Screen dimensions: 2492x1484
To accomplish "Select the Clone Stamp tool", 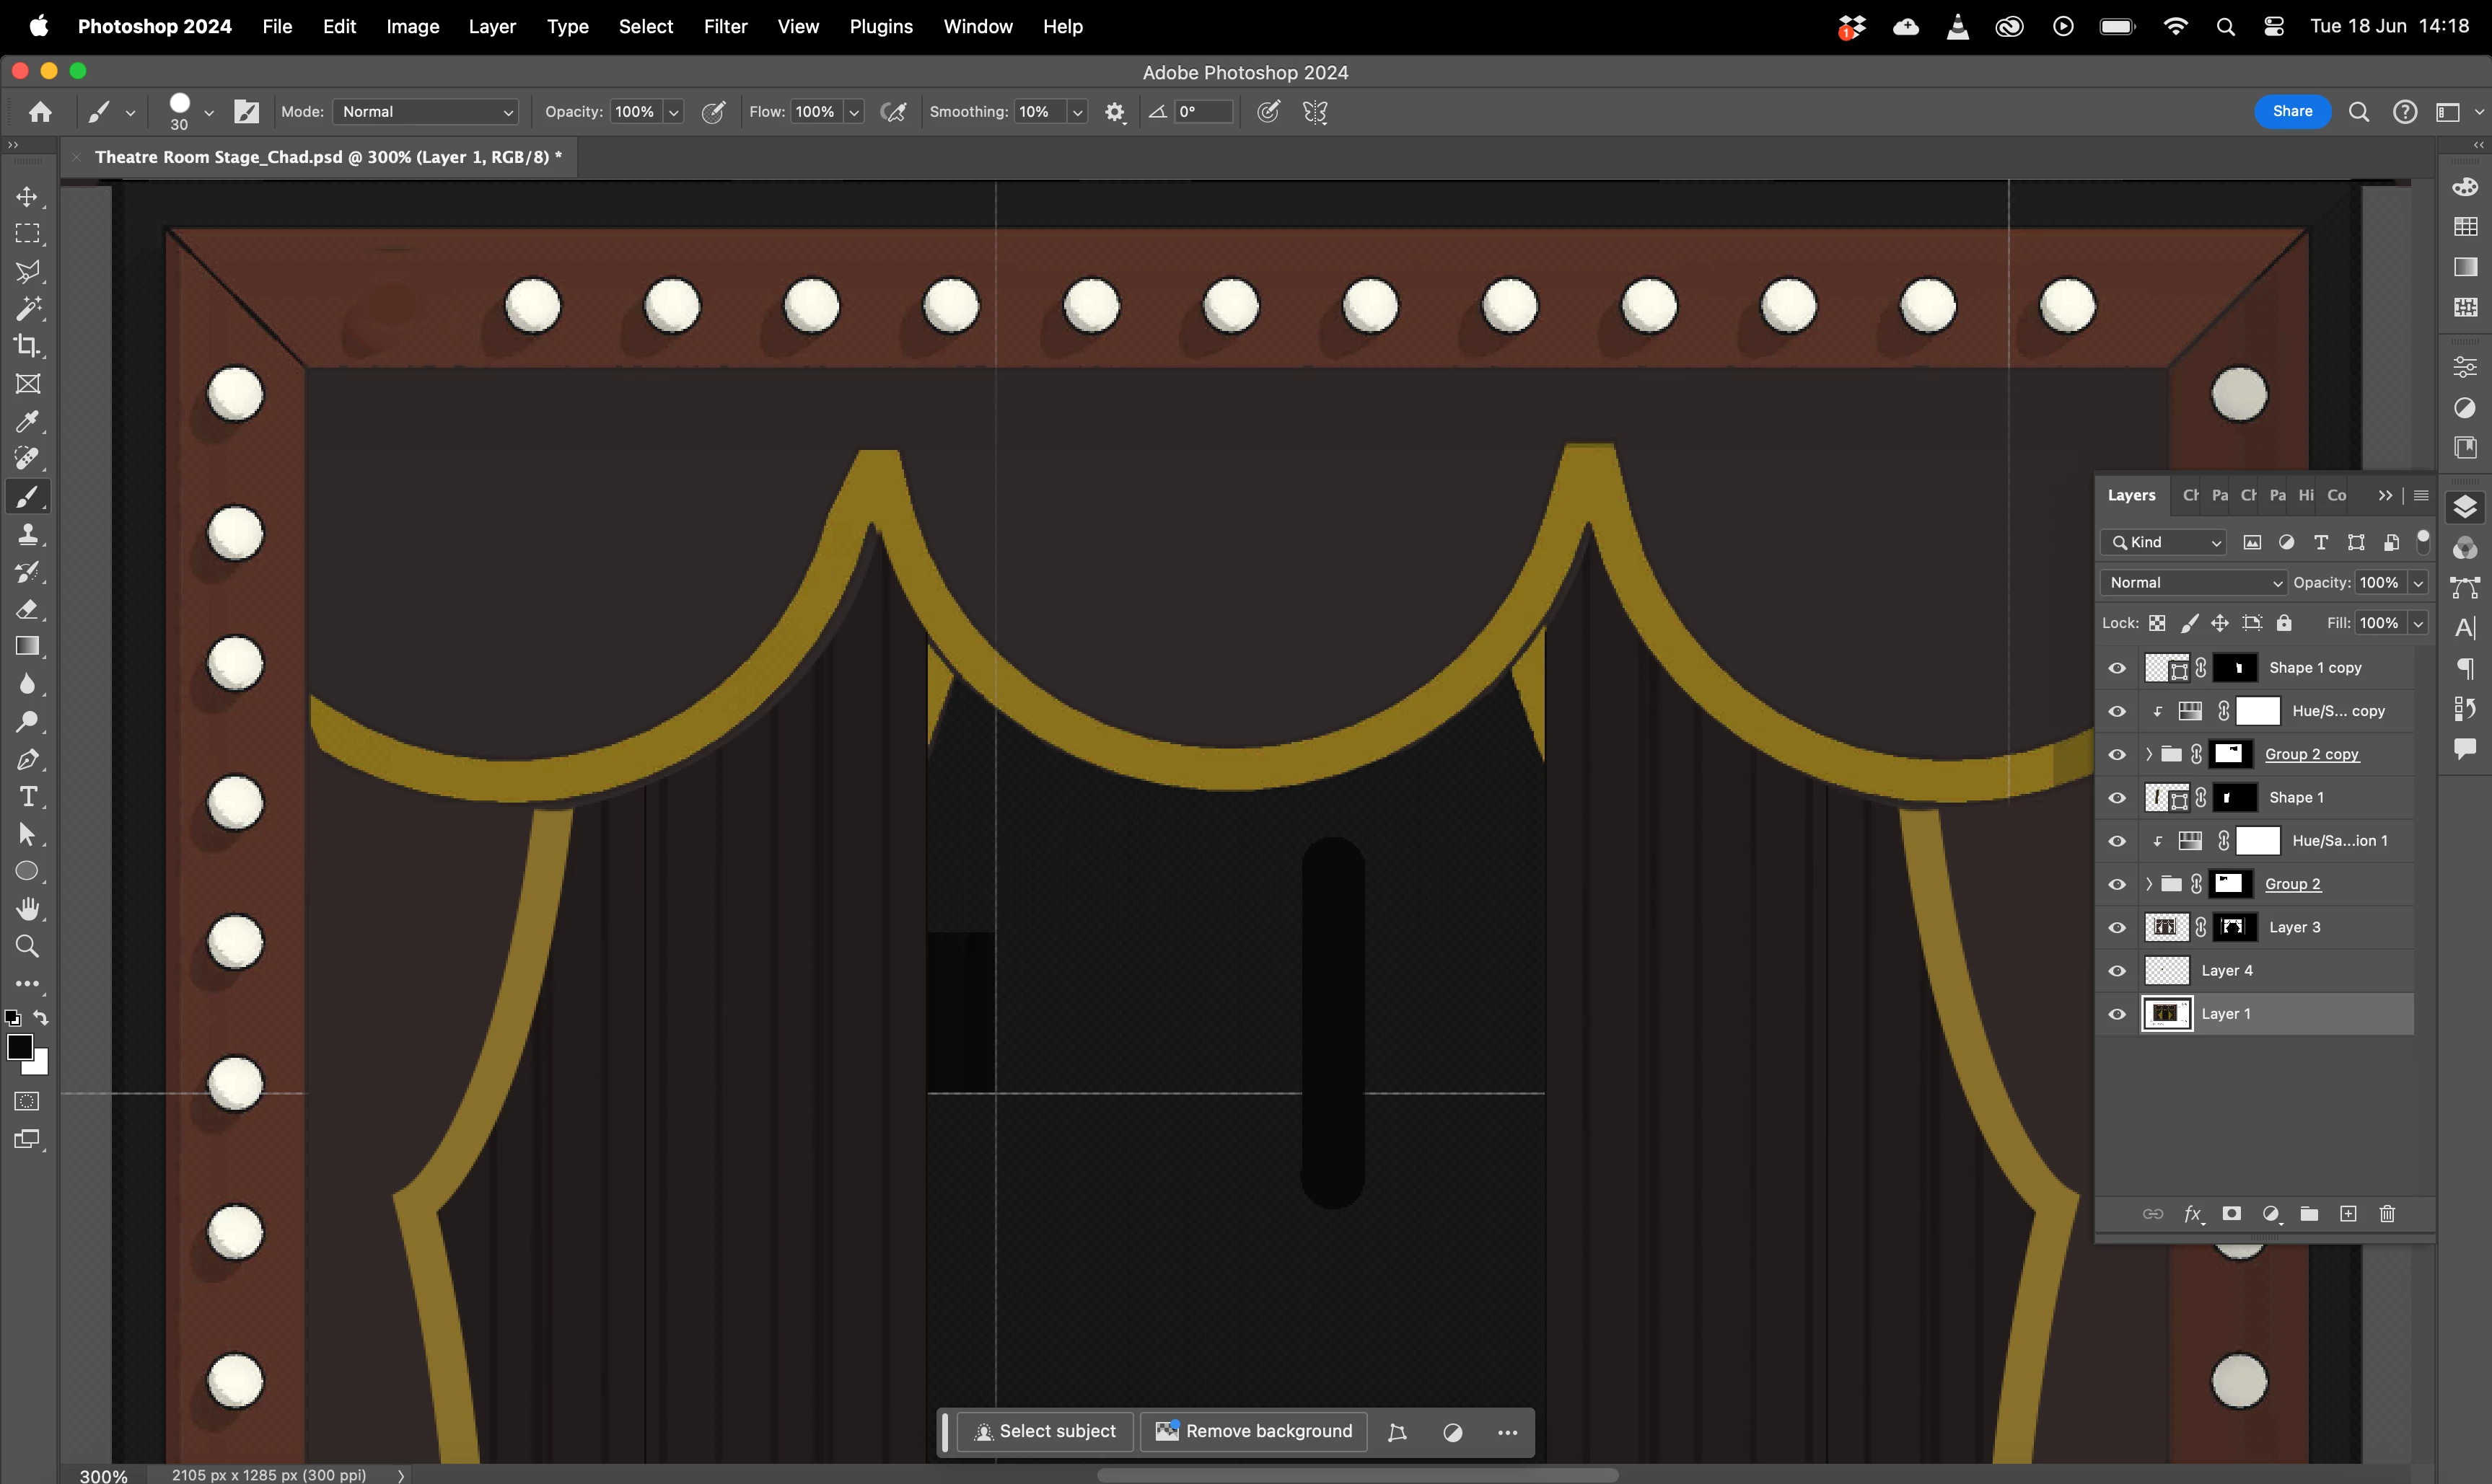I will [27, 535].
